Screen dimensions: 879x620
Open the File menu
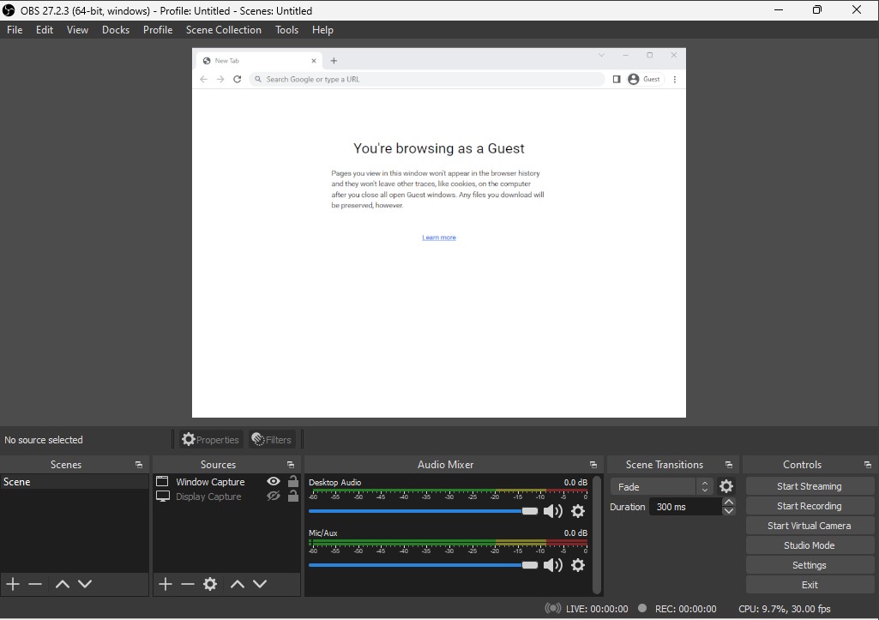[x=15, y=30]
